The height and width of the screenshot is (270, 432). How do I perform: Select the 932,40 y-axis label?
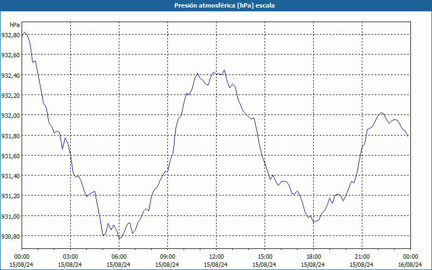[10, 75]
